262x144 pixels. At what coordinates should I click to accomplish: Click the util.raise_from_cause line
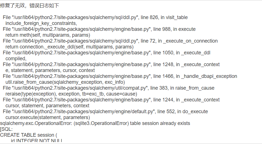(65, 82)
